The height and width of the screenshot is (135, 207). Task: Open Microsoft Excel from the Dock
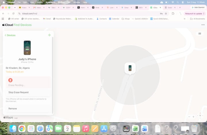coord(135,128)
